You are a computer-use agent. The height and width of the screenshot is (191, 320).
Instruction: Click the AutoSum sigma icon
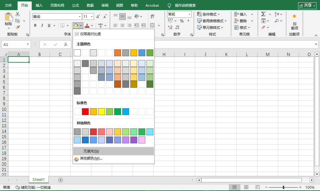click(x=263, y=14)
